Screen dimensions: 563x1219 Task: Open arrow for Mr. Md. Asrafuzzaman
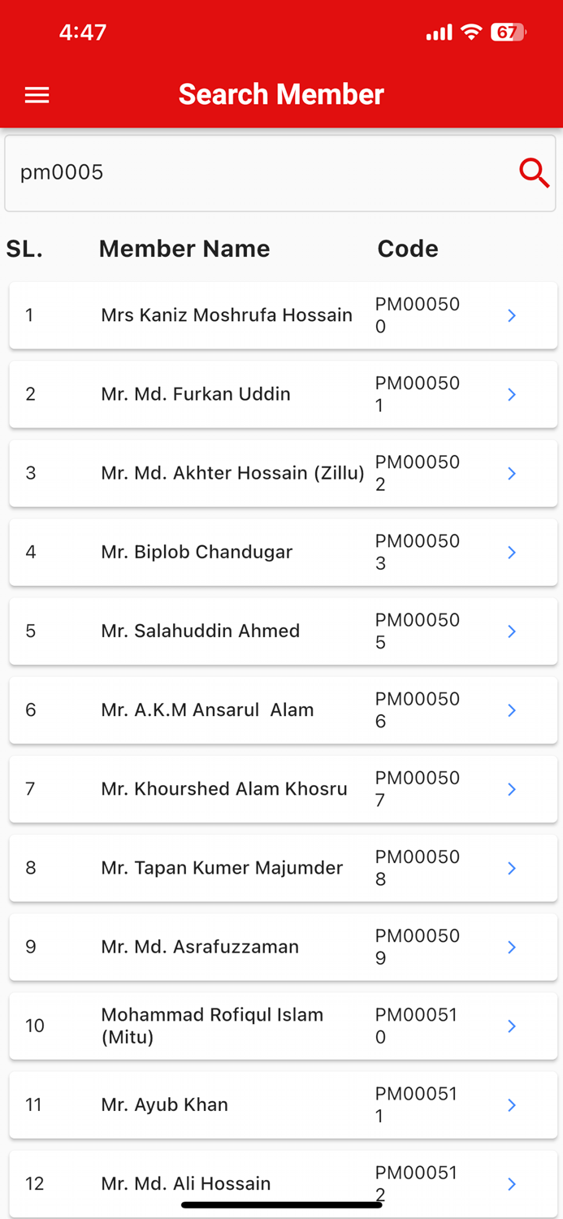(512, 947)
